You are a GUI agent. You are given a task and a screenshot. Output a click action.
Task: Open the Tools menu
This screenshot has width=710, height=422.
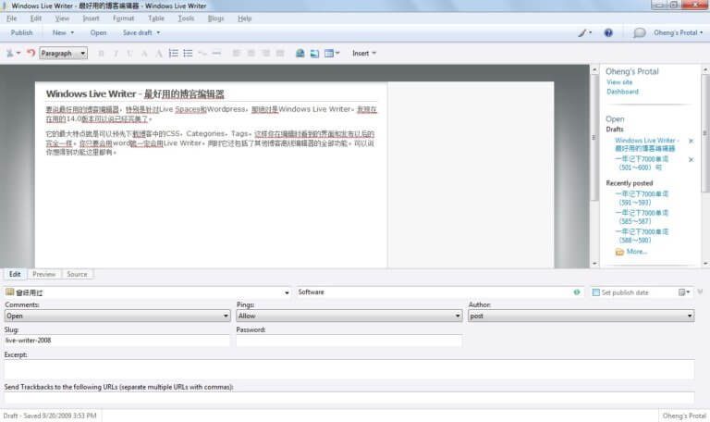186,19
